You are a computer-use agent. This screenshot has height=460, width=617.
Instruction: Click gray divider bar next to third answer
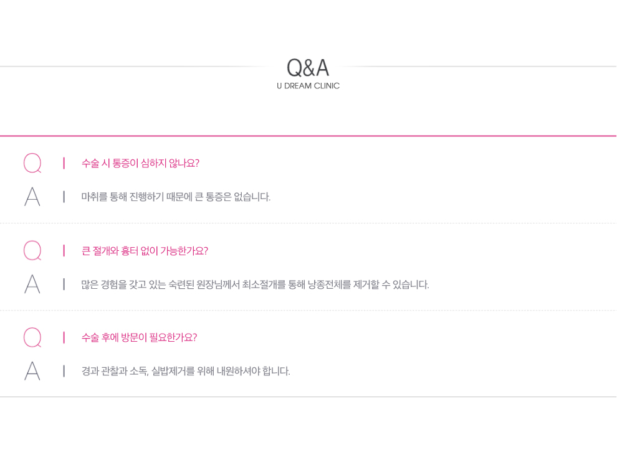pyautogui.click(x=64, y=371)
